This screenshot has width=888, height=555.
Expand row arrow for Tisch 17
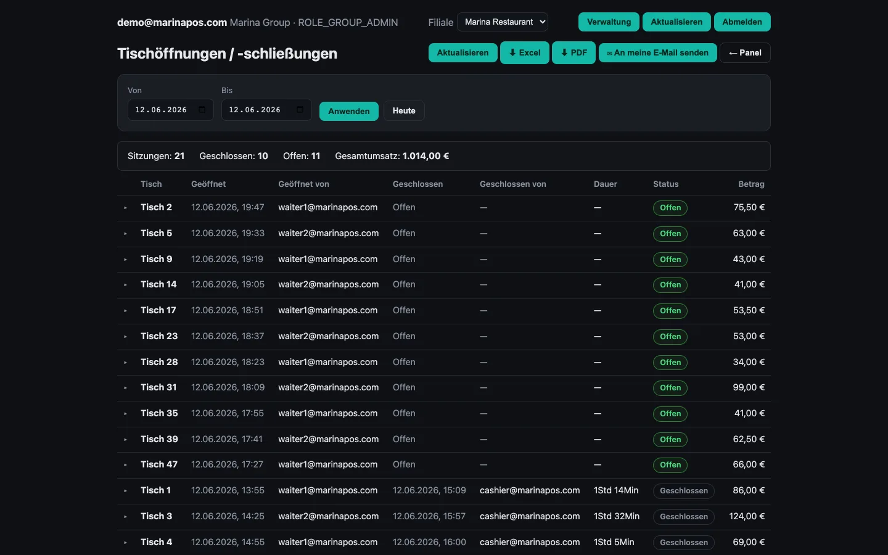pos(125,311)
